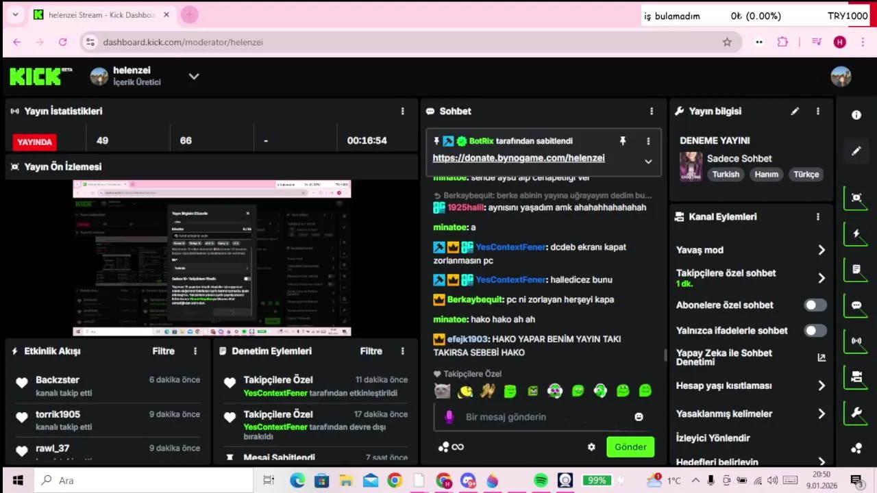Open Etkinlik Akışı three-dot menu
The image size is (877, 493).
(x=195, y=351)
